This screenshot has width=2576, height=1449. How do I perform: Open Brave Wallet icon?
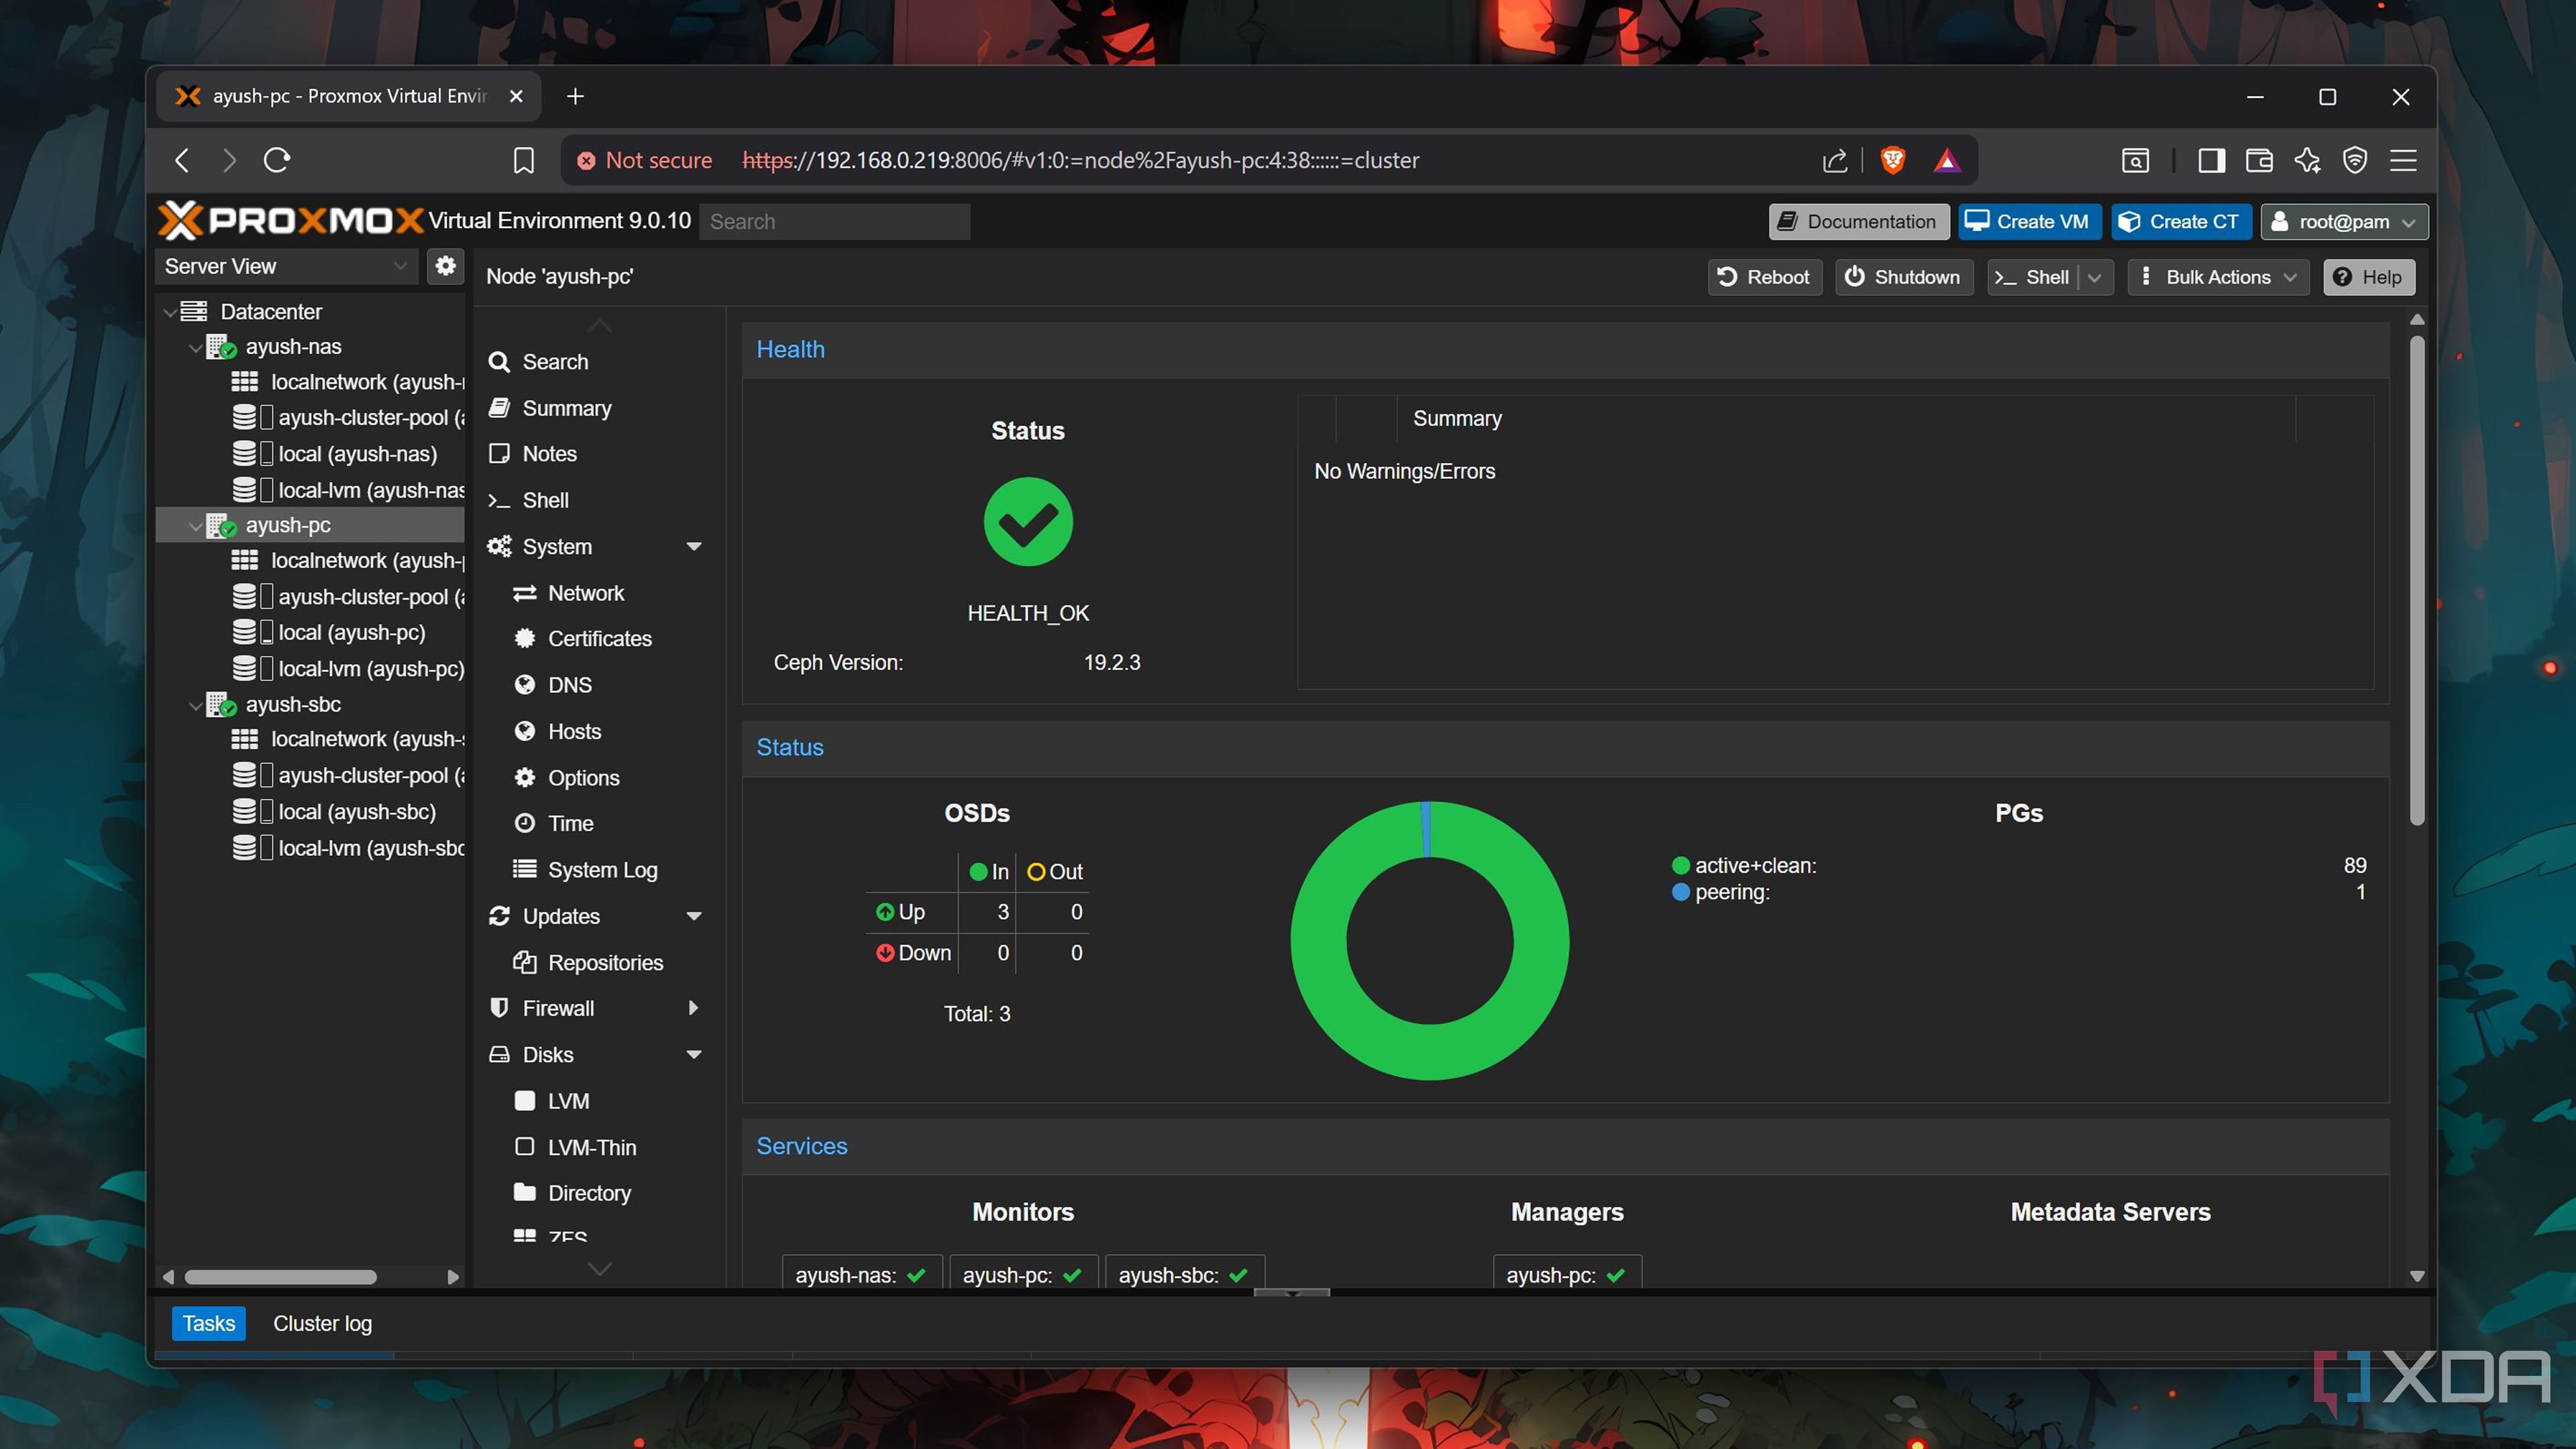pos(2259,160)
